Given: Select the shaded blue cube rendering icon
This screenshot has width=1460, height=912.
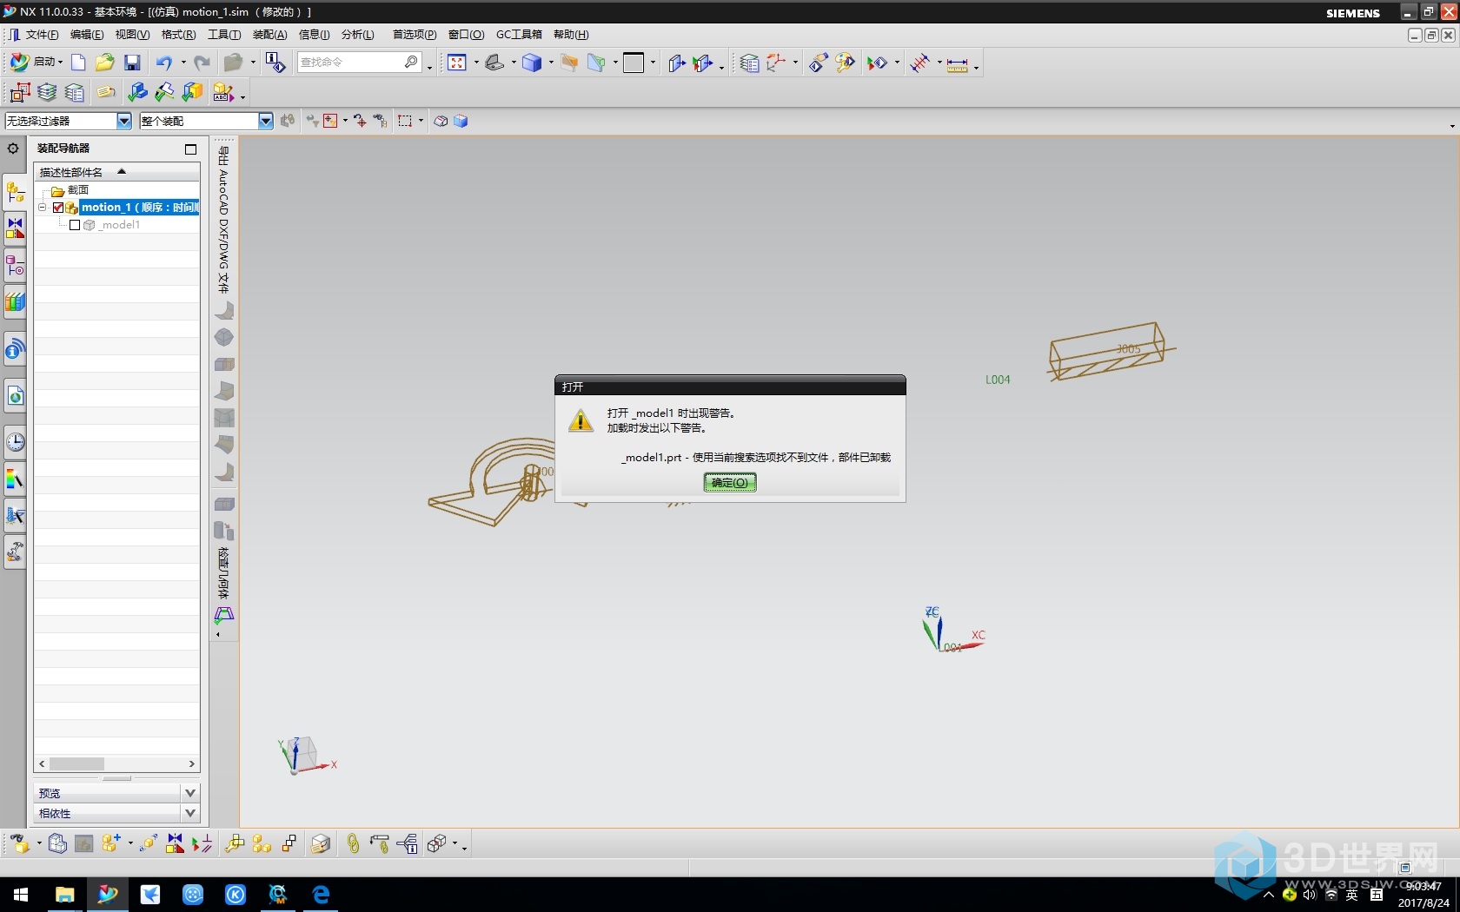Looking at the screenshot, I should [x=532, y=63].
